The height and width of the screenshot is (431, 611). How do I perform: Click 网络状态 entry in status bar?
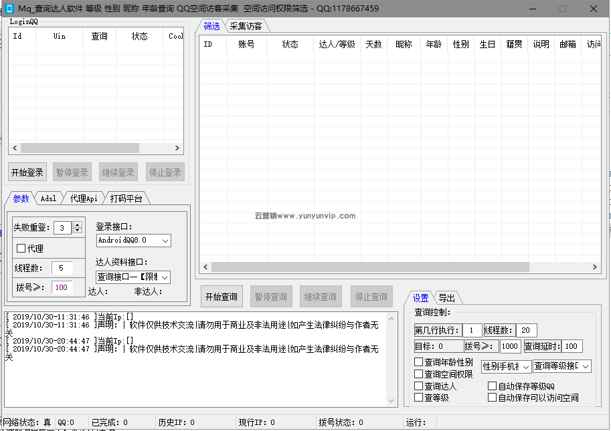27,422
